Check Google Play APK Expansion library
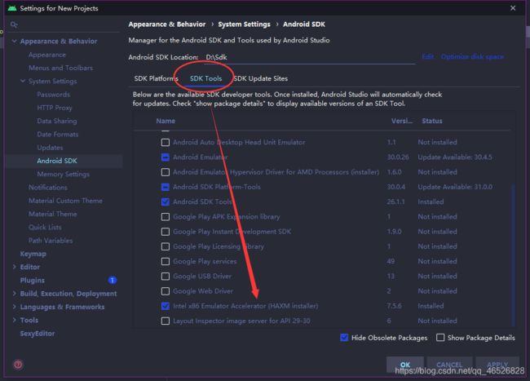This screenshot has width=530, height=381. (166, 217)
